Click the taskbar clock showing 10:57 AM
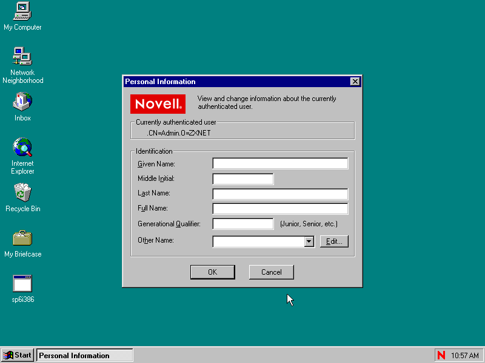 point(465,356)
